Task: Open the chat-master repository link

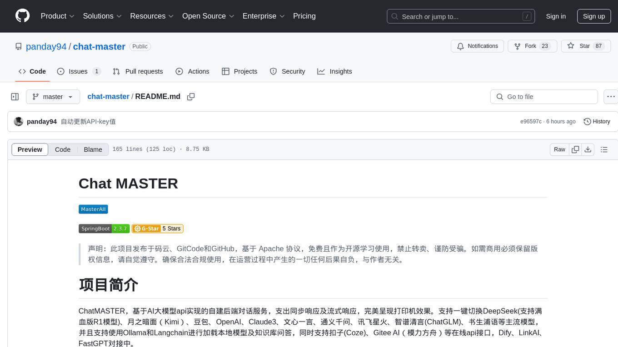Action: coord(99,46)
